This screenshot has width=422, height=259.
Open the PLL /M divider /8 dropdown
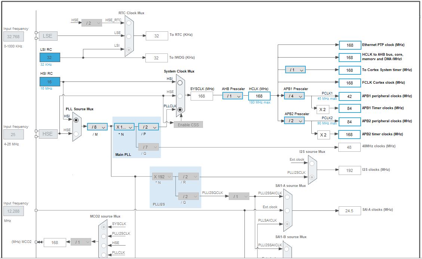tap(97, 127)
